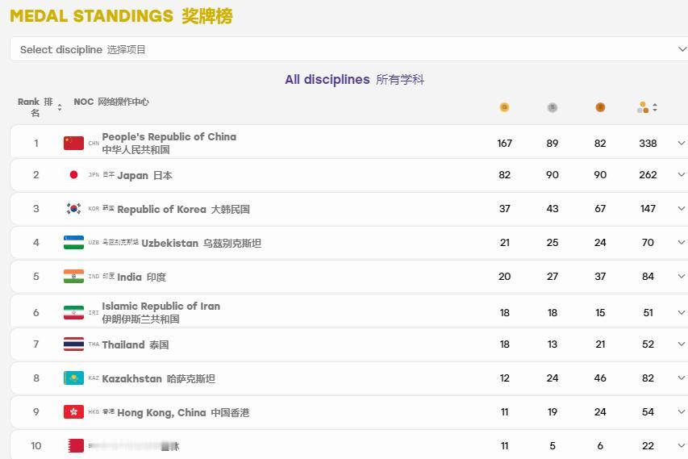This screenshot has height=459, width=688.
Task: Select rank 10 total of 22
Action: click(x=648, y=446)
